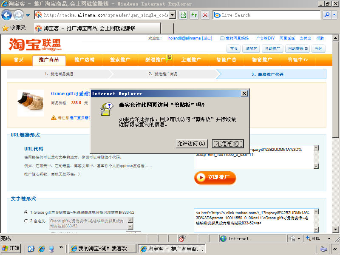This screenshot has height=255, width=340.
Task: Open the search provider dropdown arrow
Action: pos(334,15)
